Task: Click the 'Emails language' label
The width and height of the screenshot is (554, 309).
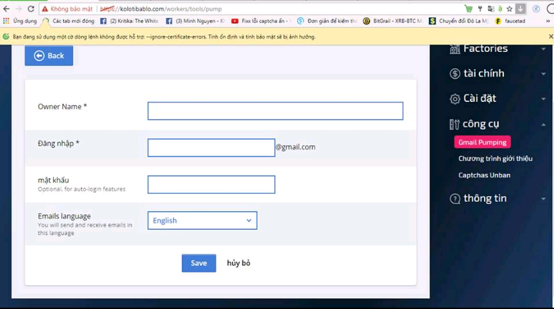Action: tap(65, 216)
